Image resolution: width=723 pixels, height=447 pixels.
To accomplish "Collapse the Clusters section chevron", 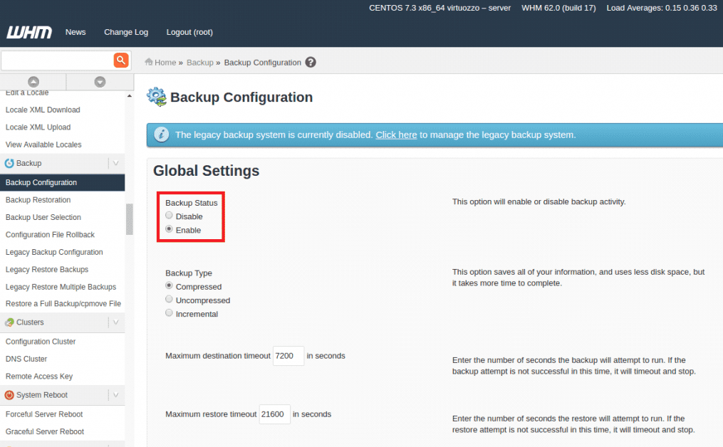I will click(x=115, y=322).
